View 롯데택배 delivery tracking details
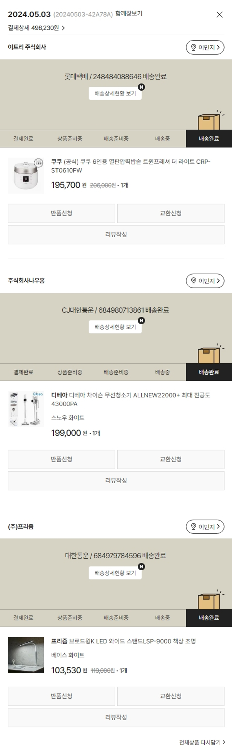This screenshot has height=755, width=232. click(115, 93)
